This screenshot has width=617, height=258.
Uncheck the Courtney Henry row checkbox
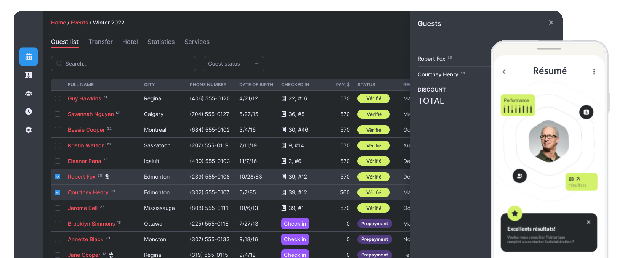pos(58,192)
